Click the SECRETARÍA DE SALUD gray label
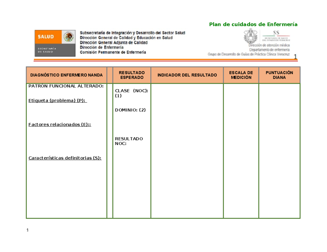The image size is (327, 252). tap(47, 50)
